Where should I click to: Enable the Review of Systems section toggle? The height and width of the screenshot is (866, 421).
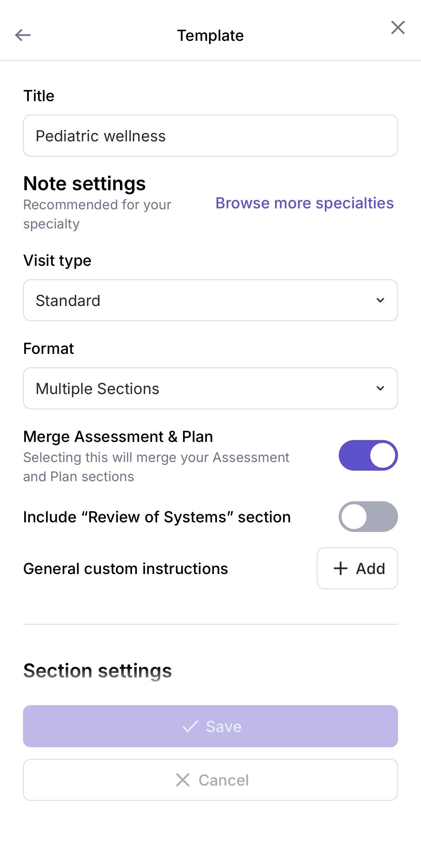coord(368,517)
